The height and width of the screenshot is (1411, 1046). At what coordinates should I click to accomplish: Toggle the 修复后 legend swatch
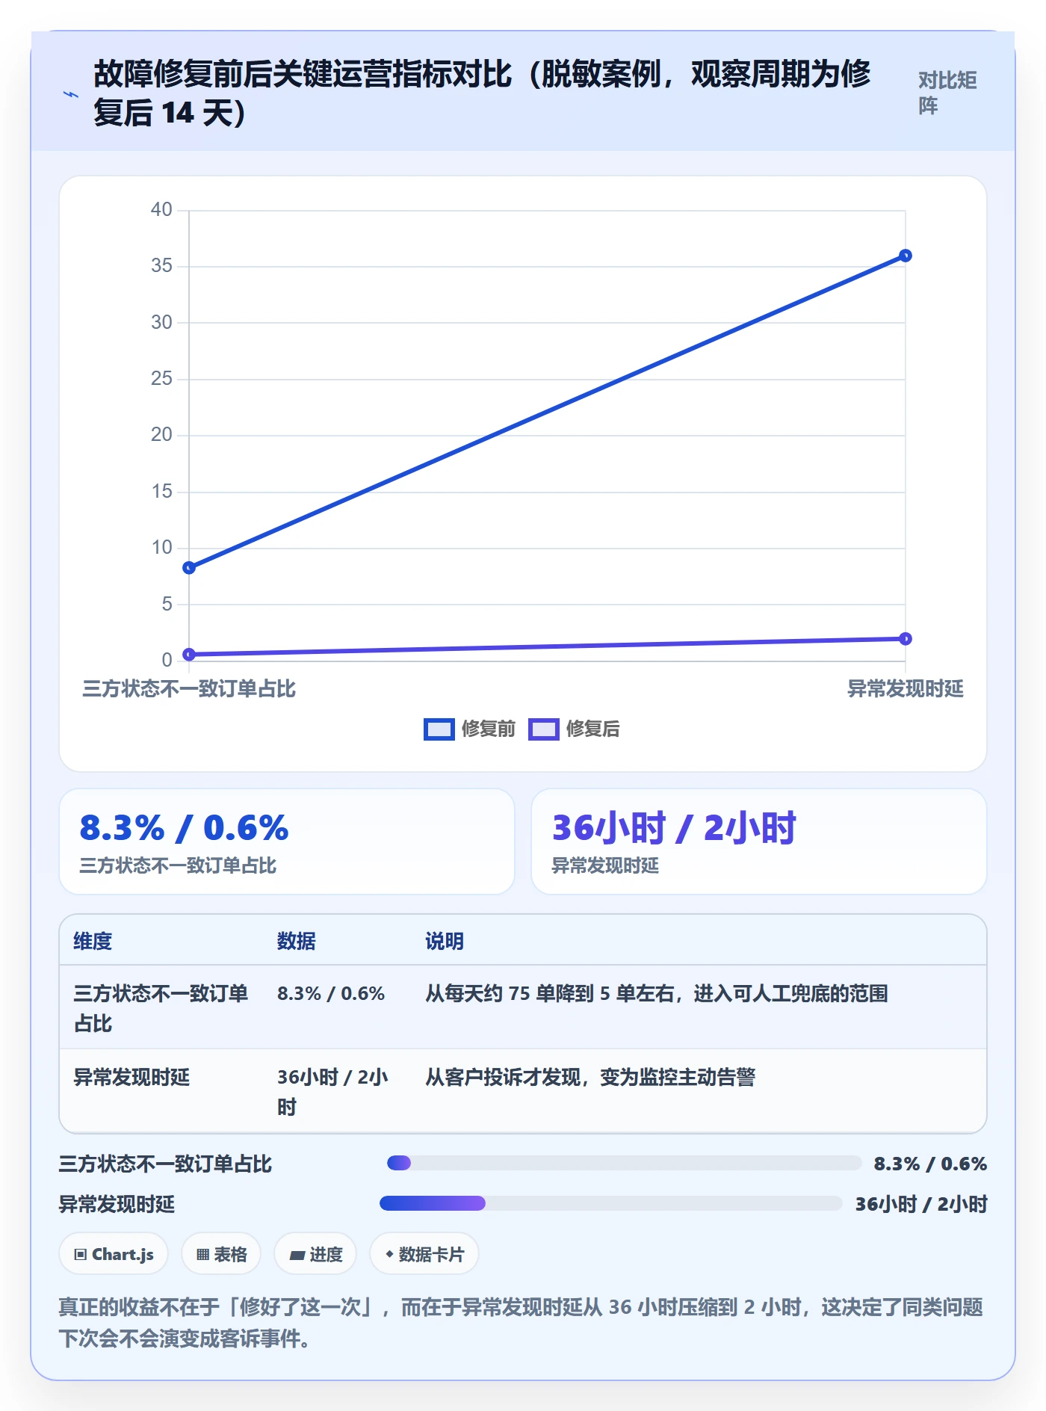[x=543, y=729]
